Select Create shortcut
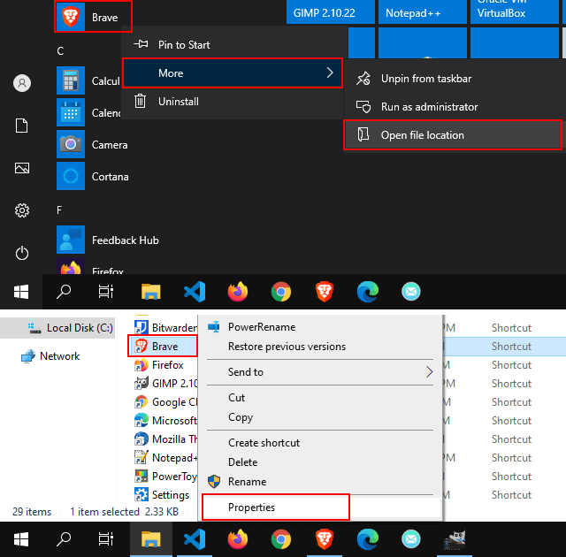The image size is (566, 557). point(320,443)
